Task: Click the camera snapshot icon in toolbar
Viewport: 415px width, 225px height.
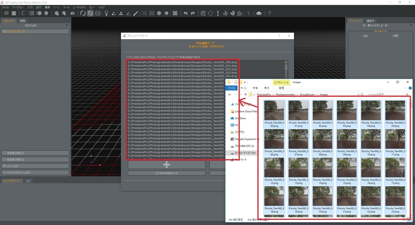Action: (x=72, y=13)
